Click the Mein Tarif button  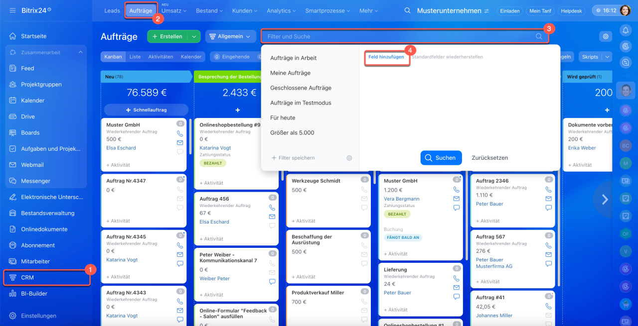(540, 10)
